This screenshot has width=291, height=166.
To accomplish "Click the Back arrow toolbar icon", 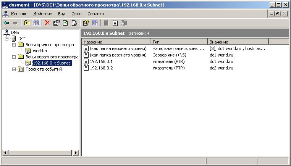I will (6, 23).
